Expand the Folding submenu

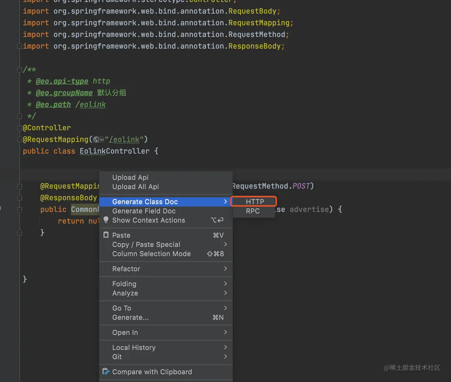coord(166,284)
